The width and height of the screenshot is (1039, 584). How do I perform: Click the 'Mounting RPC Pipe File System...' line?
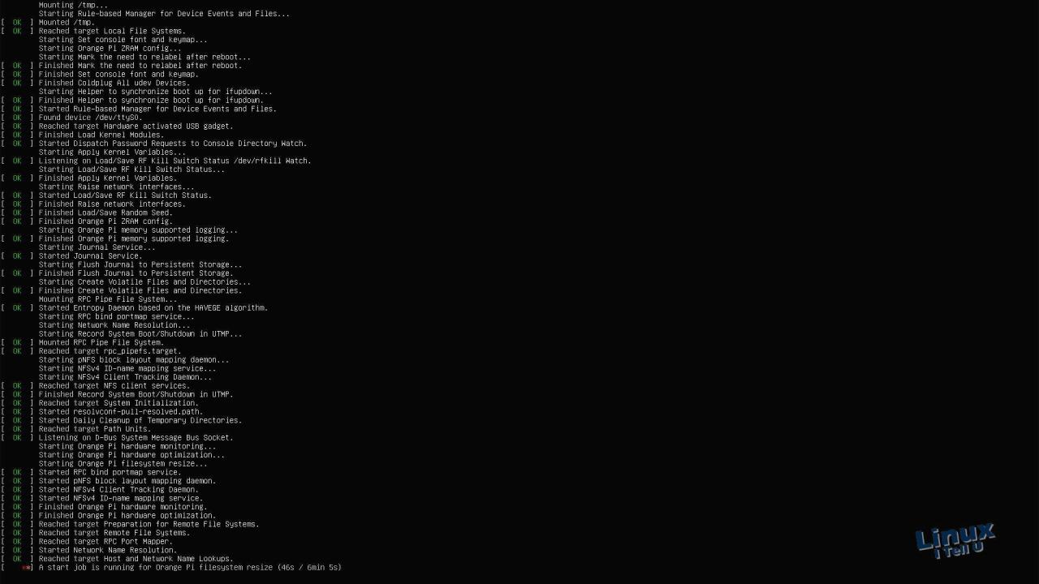(x=107, y=299)
